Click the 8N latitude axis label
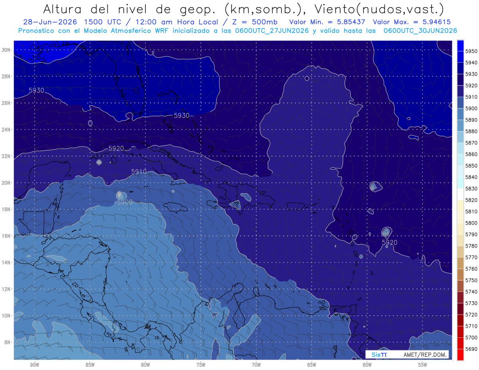The width and height of the screenshot is (479, 370). pos(8,342)
